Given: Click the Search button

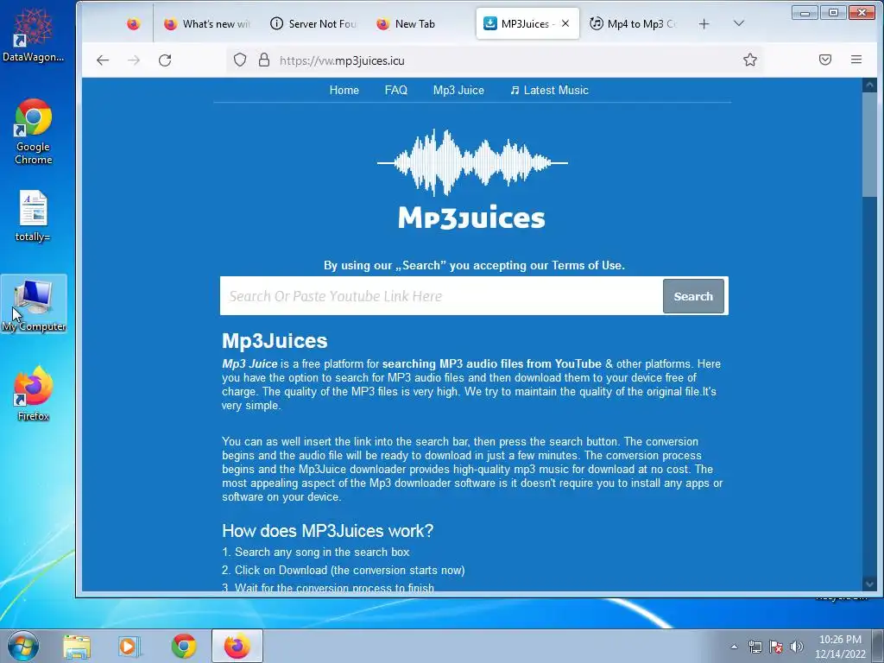Looking at the screenshot, I should (x=693, y=296).
